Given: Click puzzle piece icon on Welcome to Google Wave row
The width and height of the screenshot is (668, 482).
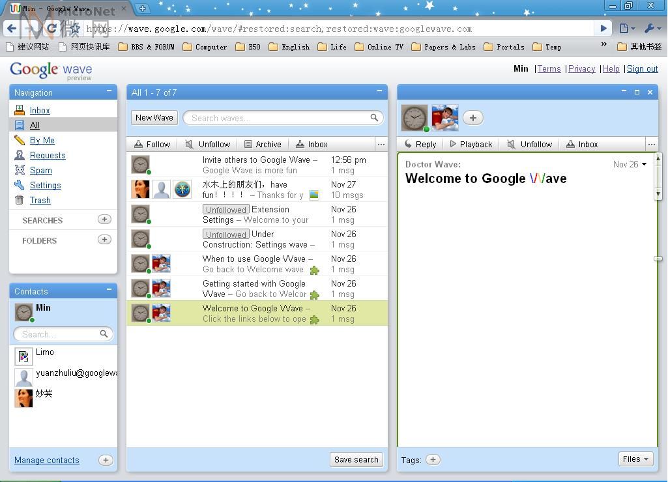Looking at the screenshot, I should click(314, 319).
